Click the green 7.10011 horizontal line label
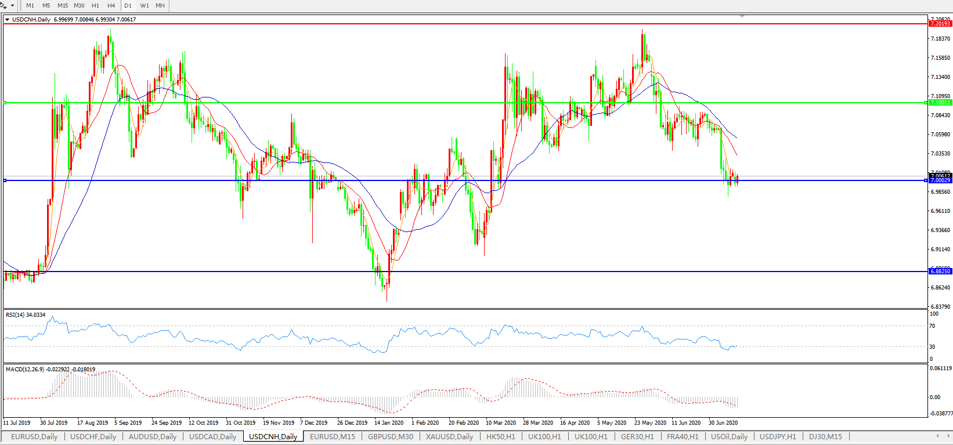 pyautogui.click(x=940, y=103)
